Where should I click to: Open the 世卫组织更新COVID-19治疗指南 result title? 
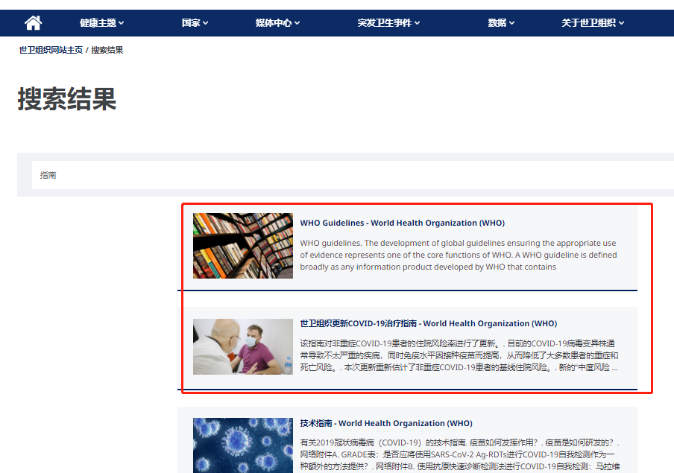(429, 323)
